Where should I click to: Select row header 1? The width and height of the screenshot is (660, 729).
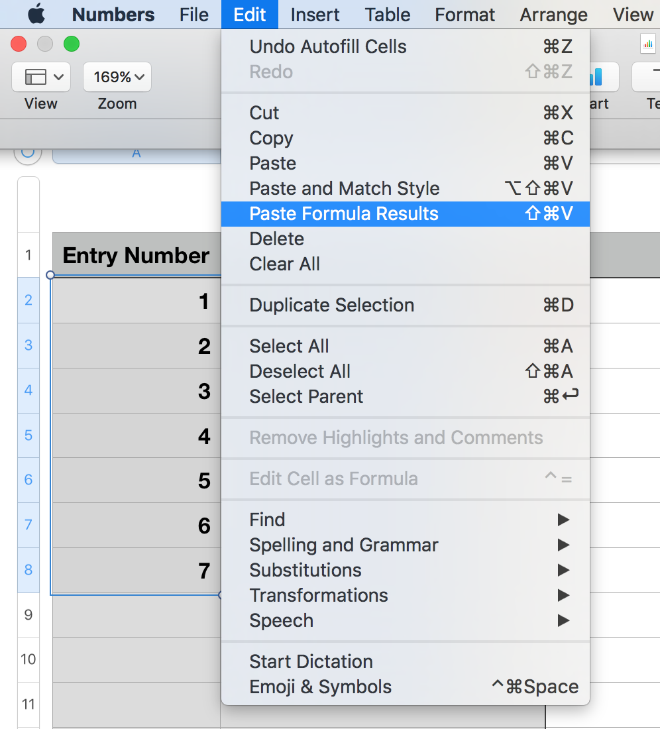pos(28,254)
